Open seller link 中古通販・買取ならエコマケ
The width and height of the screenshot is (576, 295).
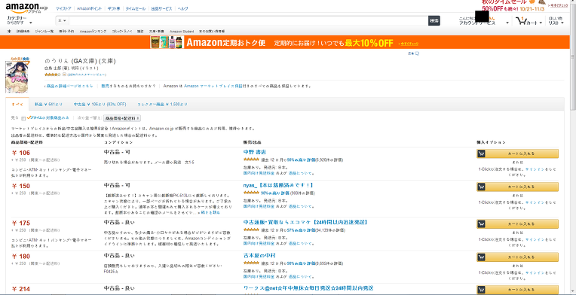pos(306,222)
